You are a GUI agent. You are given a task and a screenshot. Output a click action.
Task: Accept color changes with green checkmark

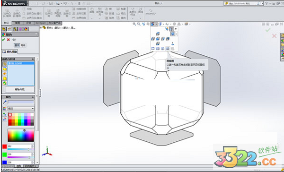coord(3,39)
